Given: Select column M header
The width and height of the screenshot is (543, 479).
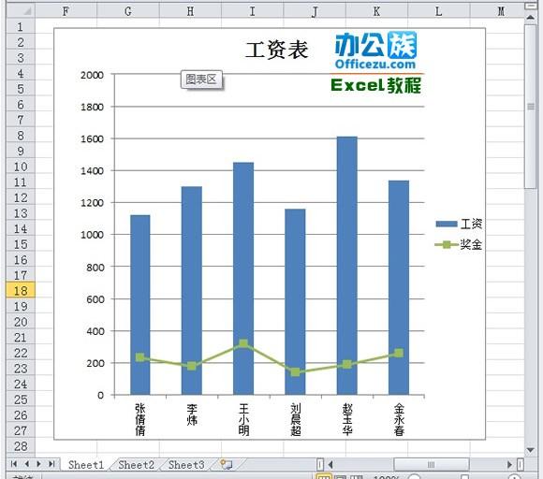Looking at the screenshot, I should pos(497,11).
